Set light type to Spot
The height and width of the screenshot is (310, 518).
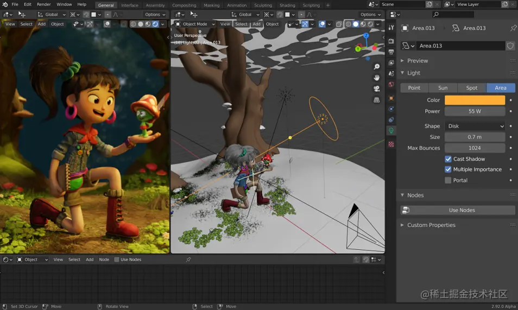[472, 87]
